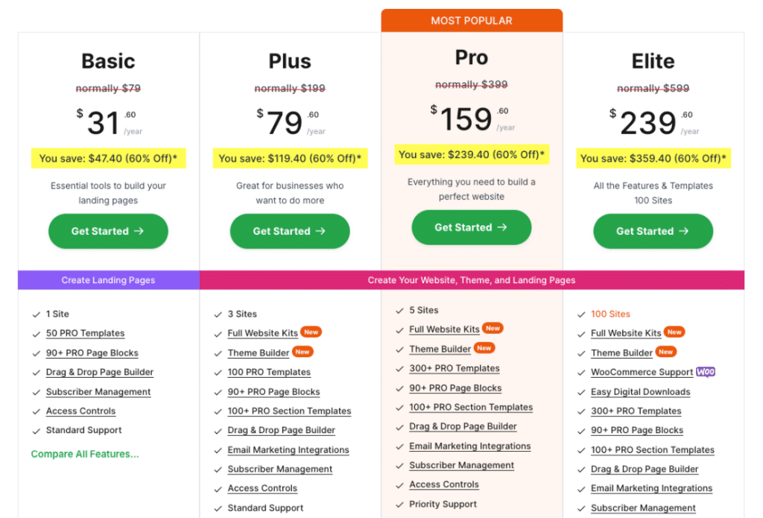Choose Get Started for the Plus plan
This screenshot has width=763, height=518.
click(x=290, y=231)
